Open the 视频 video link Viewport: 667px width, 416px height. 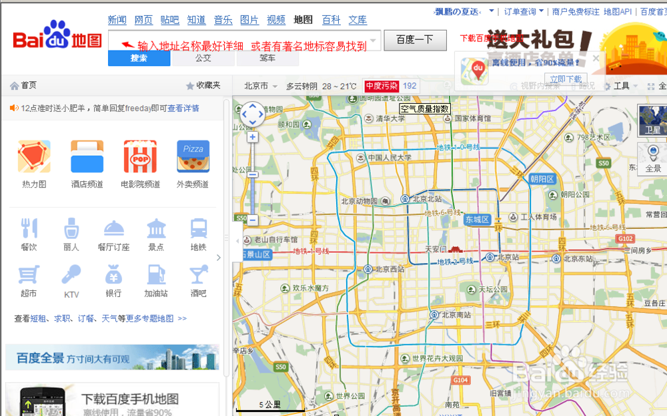pyautogui.click(x=275, y=20)
